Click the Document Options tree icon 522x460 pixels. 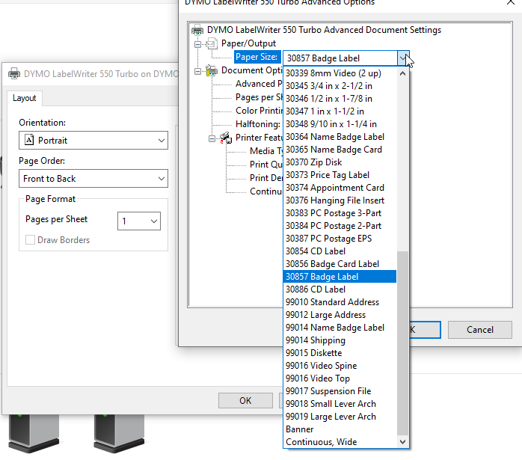211,71
